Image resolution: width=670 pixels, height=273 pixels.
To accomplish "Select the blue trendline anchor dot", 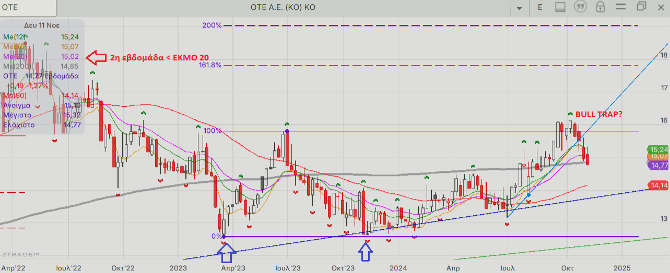I will (x=529, y=195).
